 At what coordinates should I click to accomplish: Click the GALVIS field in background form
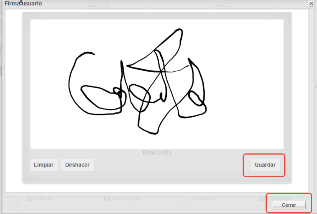coord(242,5)
